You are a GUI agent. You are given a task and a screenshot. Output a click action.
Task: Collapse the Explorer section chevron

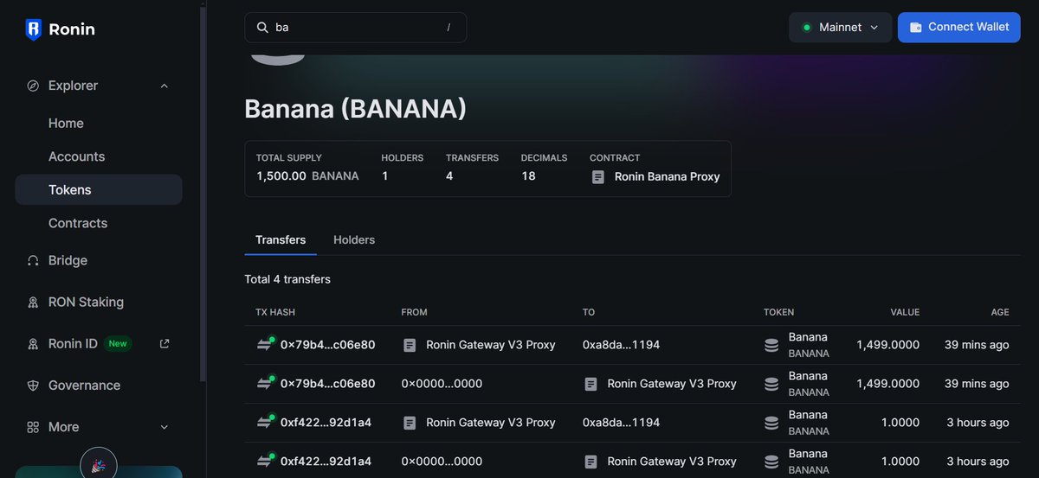click(165, 86)
